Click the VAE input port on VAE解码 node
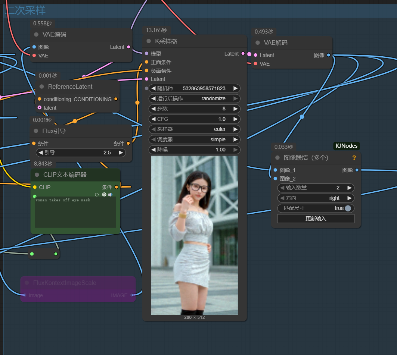 pyautogui.click(x=256, y=63)
